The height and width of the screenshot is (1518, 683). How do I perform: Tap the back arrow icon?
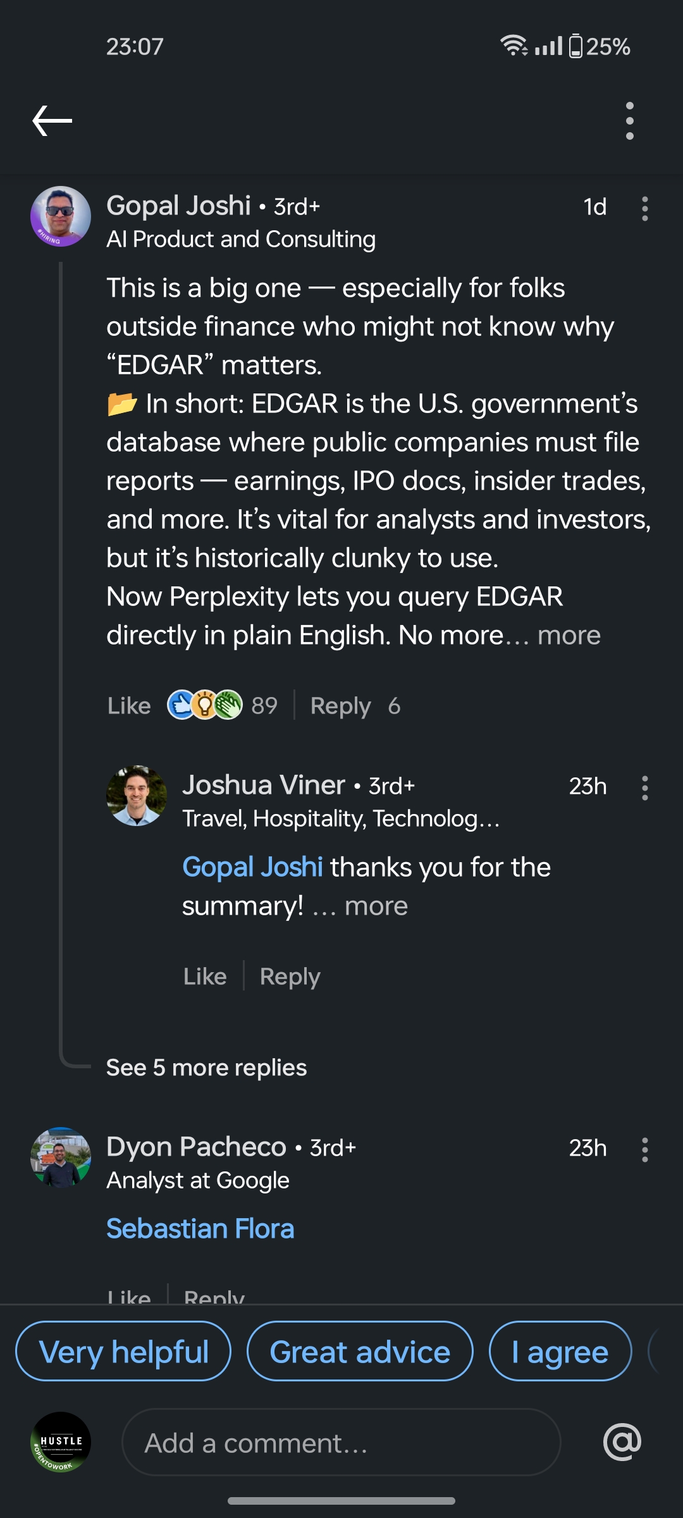click(52, 120)
